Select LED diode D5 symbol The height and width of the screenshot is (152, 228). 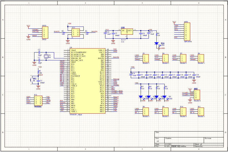pyautogui.click(x=164, y=97)
